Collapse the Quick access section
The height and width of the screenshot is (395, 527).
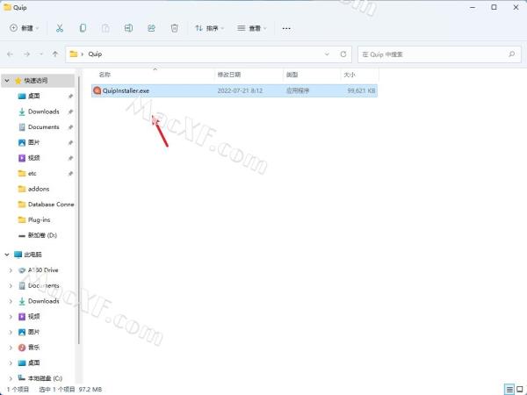pos(7,81)
